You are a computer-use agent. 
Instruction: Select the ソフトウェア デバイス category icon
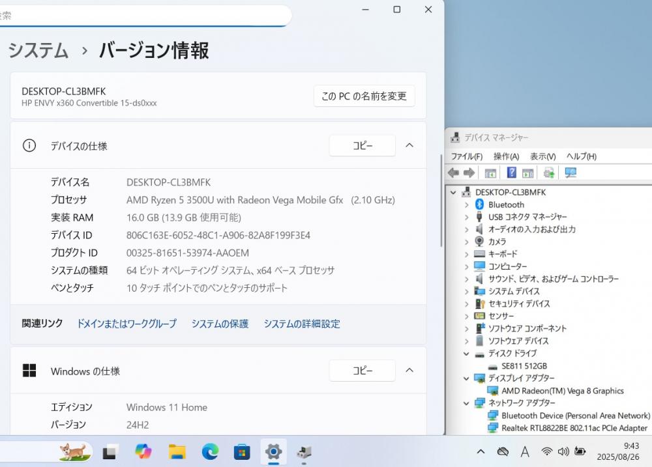(479, 341)
